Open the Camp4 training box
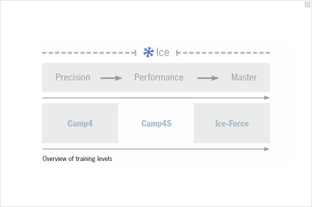 [x=80, y=123]
